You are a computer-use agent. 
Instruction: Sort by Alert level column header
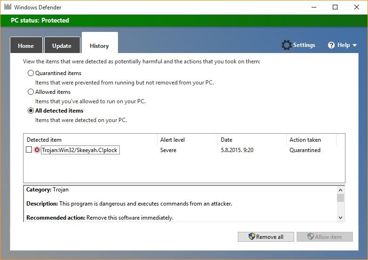point(188,140)
